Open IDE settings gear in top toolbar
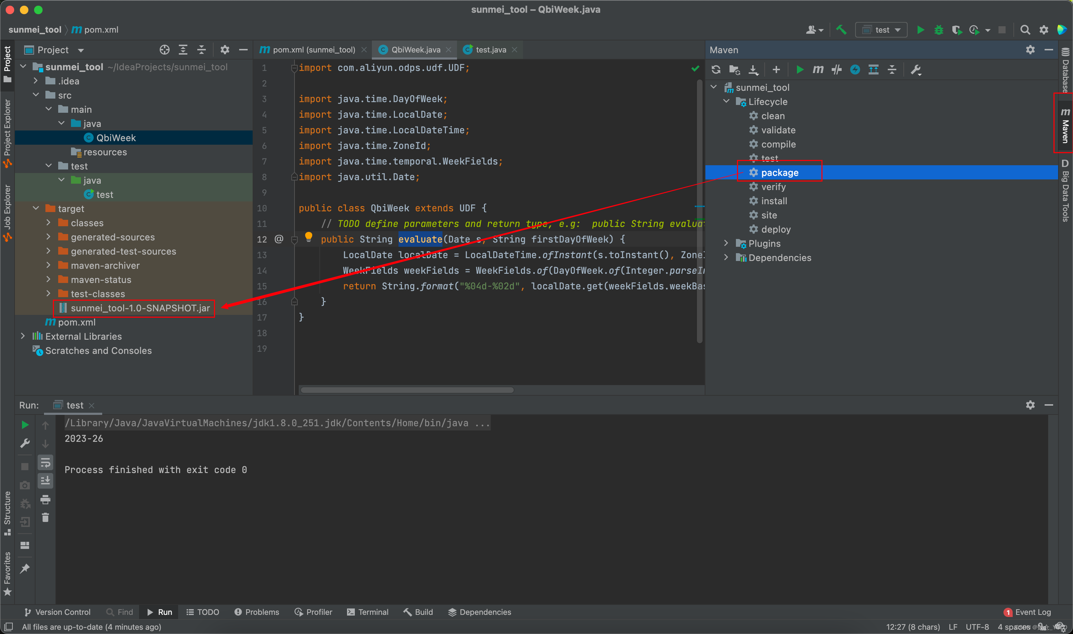The image size is (1073, 634). pos(1044,29)
